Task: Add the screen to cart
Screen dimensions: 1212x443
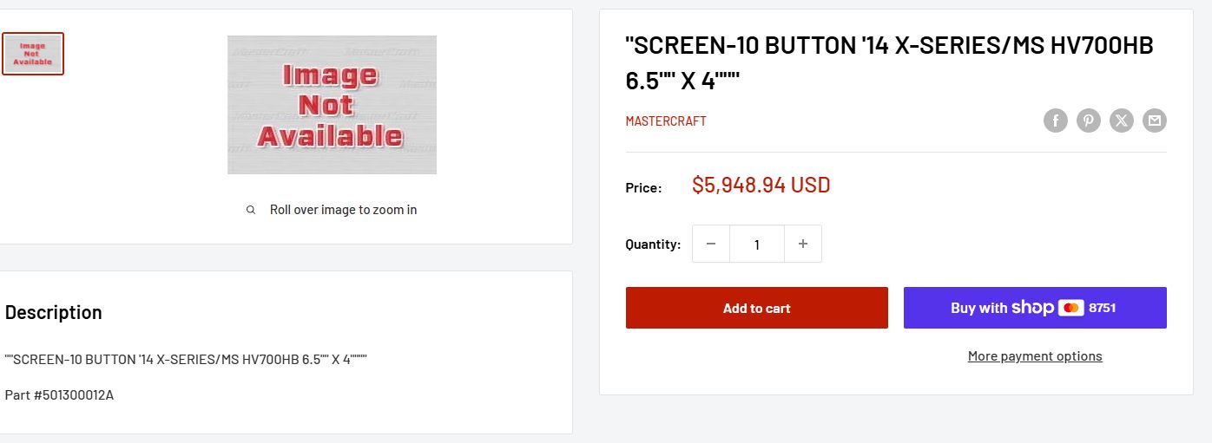Action: click(756, 308)
